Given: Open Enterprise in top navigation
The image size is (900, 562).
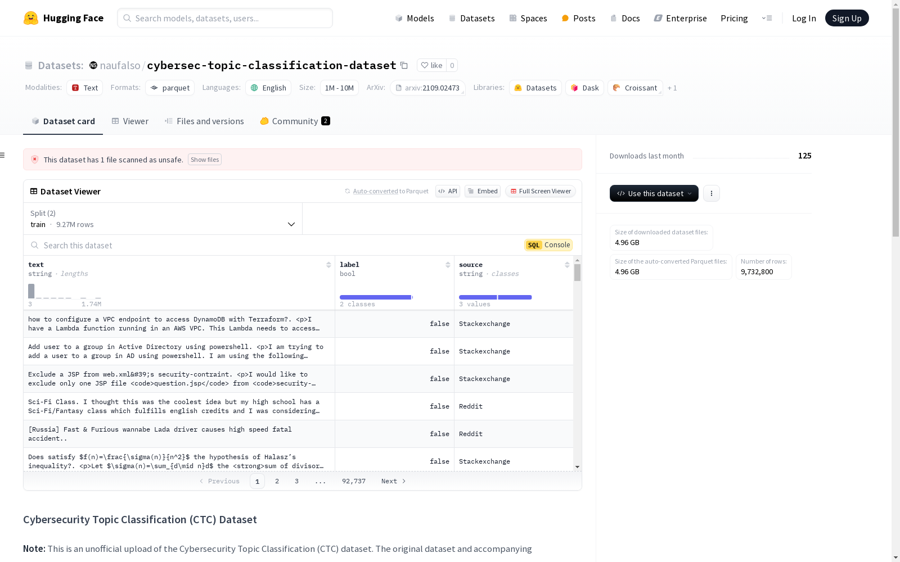Looking at the screenshot, I should (680, 18).
